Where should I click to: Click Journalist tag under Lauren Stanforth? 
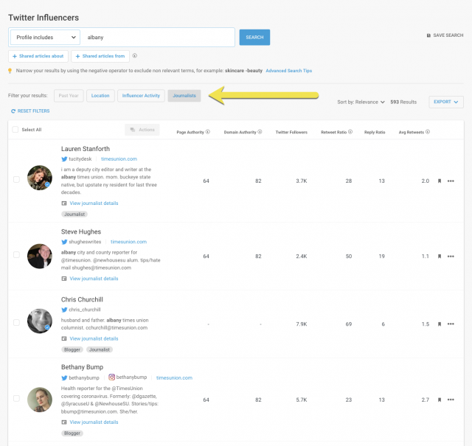(74, 215)
